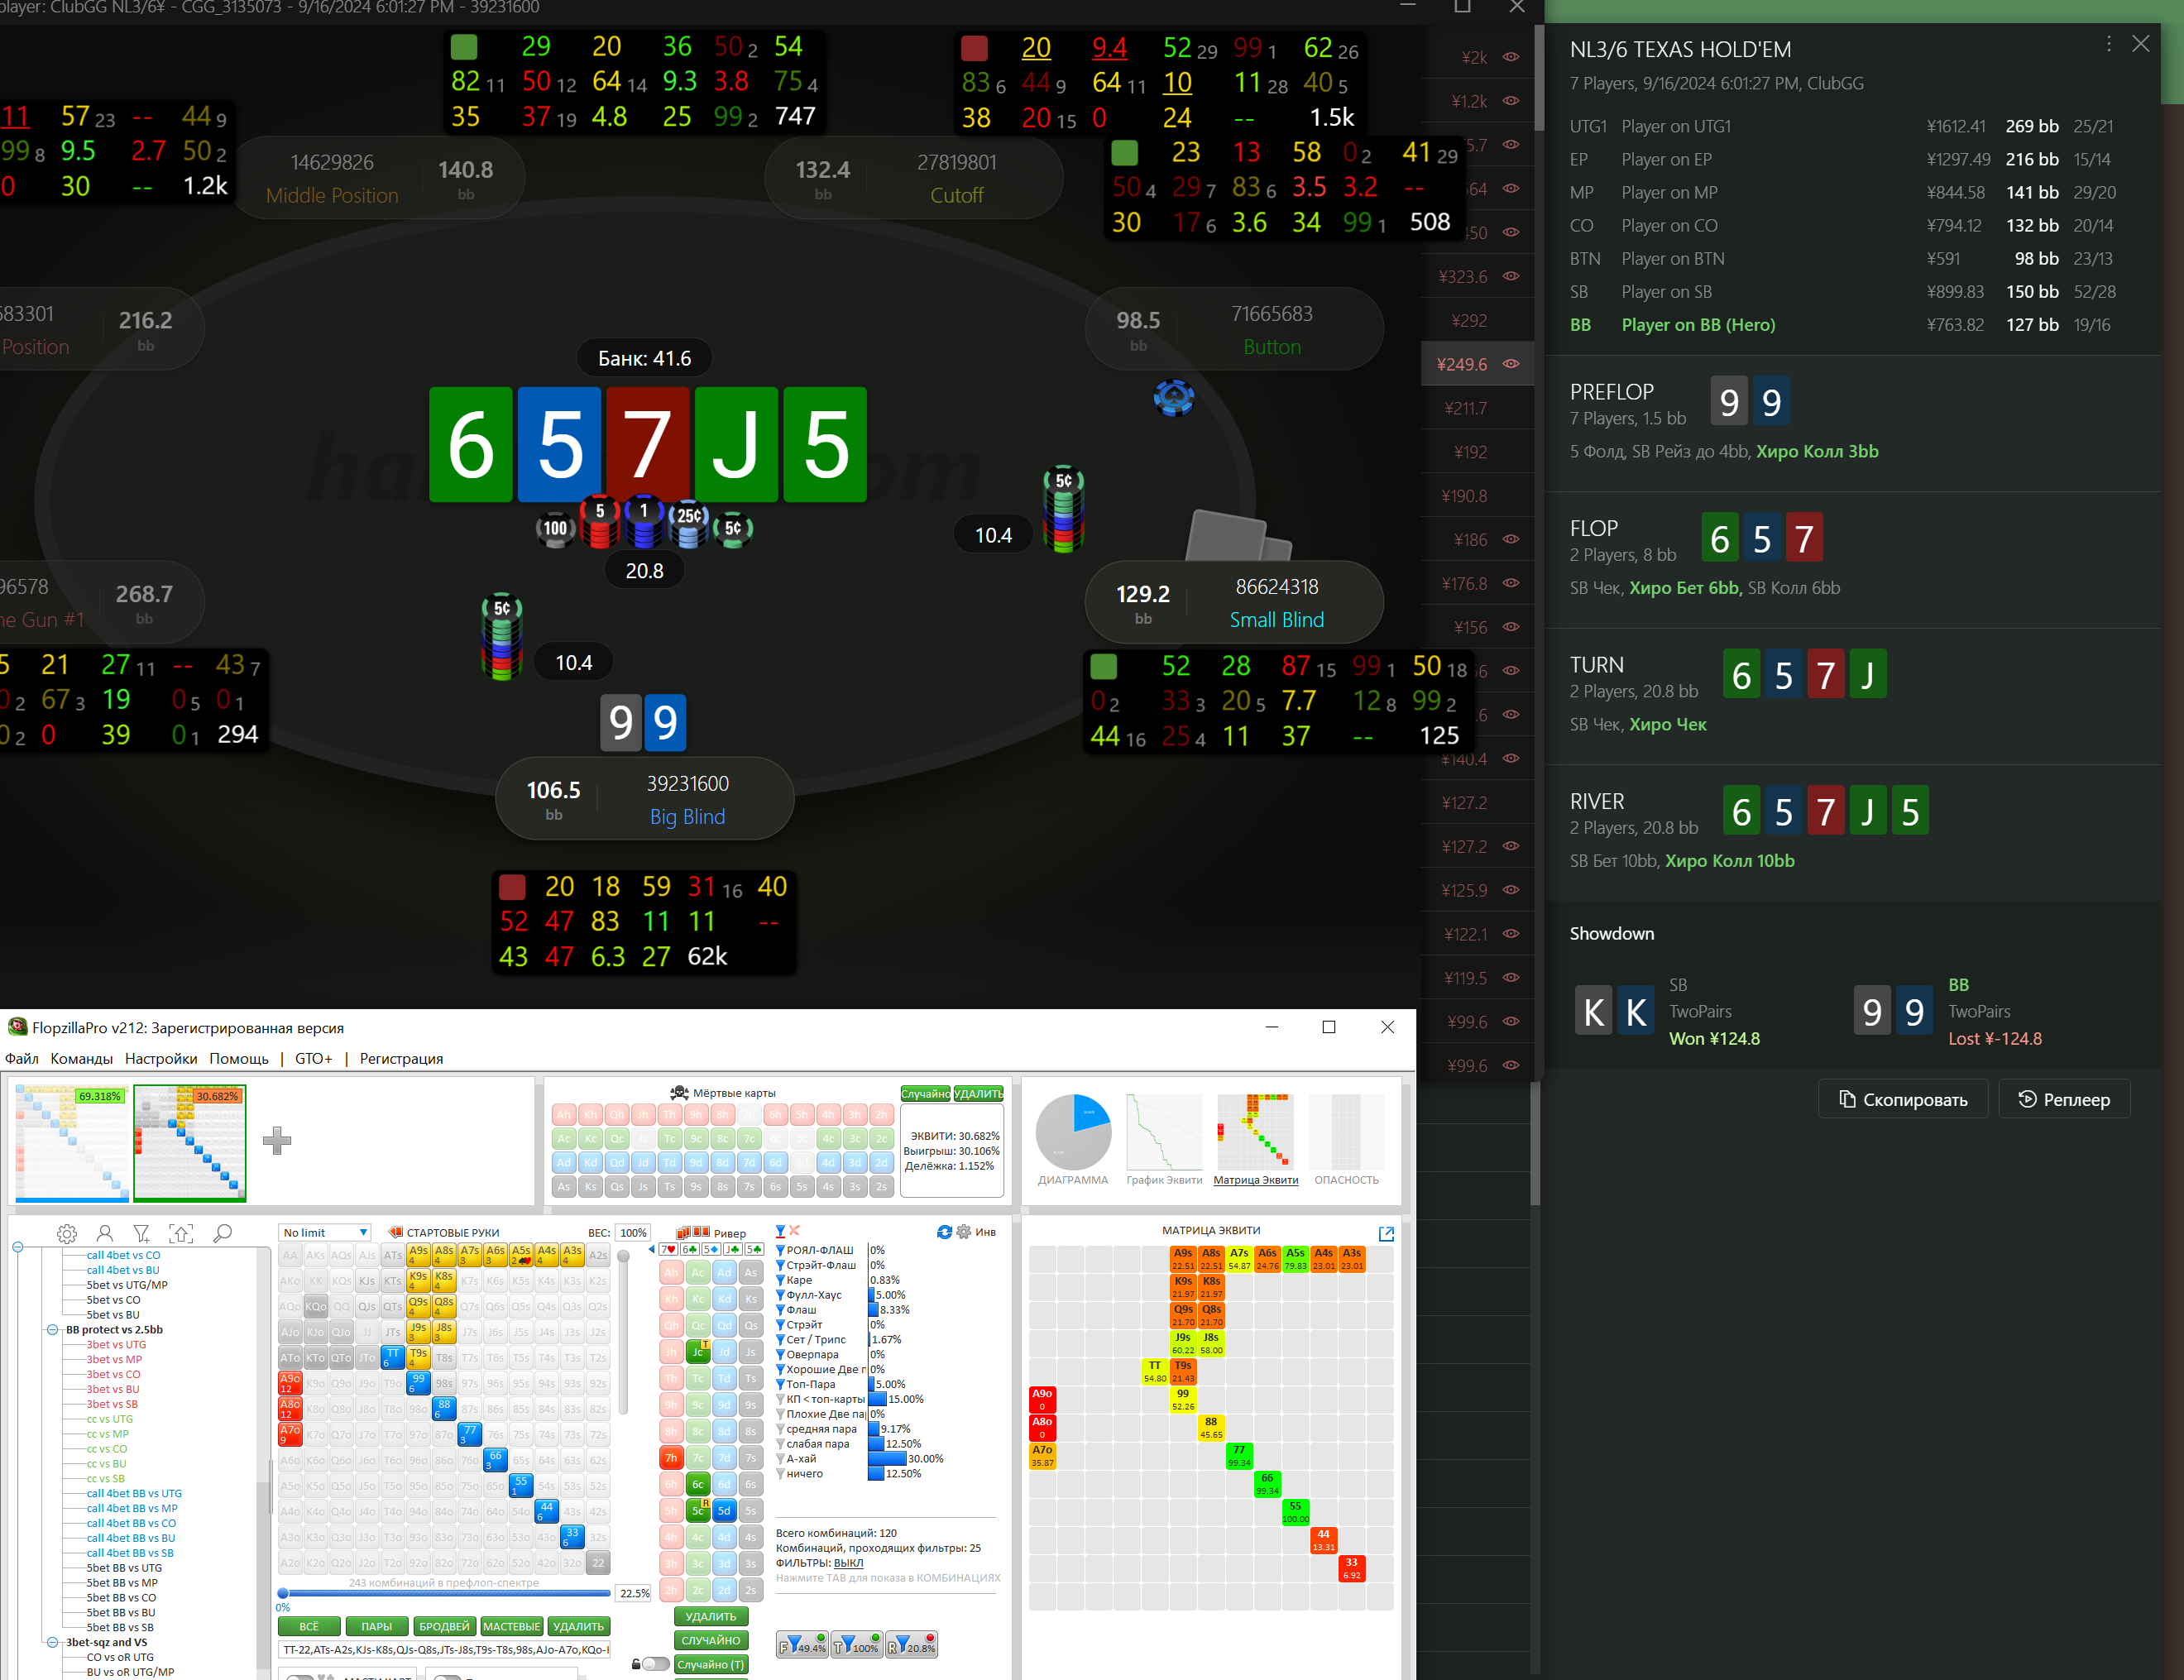This screenshot has width=2184, height=1680.
Task: Click the add-filter funnel icon
Action: pyautogui.click(x=142, y=1233)
